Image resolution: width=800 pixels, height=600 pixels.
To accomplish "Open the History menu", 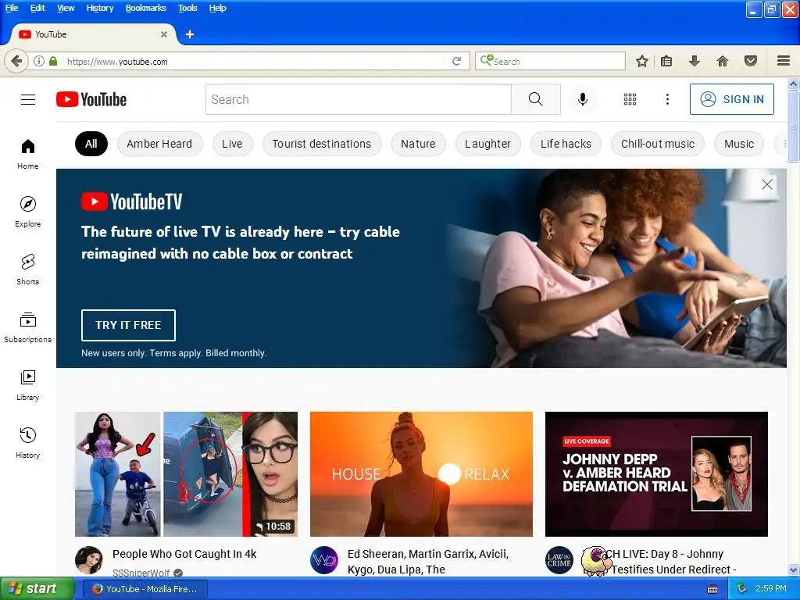I will [100, 8].
